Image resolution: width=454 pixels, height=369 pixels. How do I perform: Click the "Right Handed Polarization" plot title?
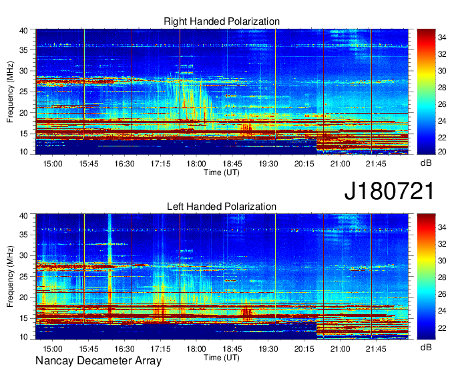tap(222, 21)
